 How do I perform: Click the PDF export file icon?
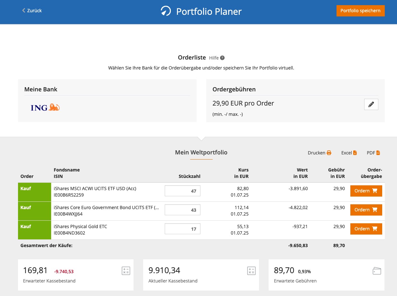378,153
